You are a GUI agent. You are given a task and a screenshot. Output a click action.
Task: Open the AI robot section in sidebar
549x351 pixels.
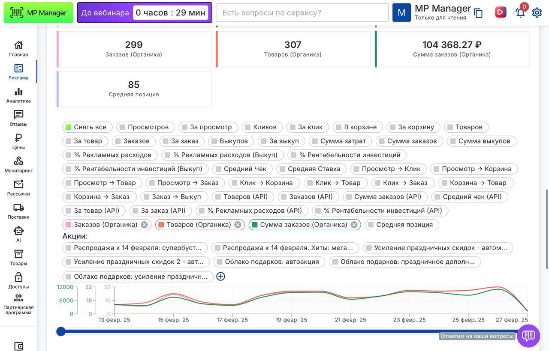[x=18, y=234]
